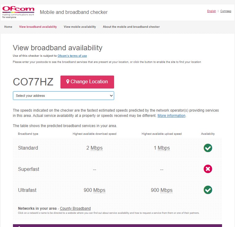The height and width of the screenshot is (227, 235).
Task: Open View broadband availability tab
Action: point(38,27)
